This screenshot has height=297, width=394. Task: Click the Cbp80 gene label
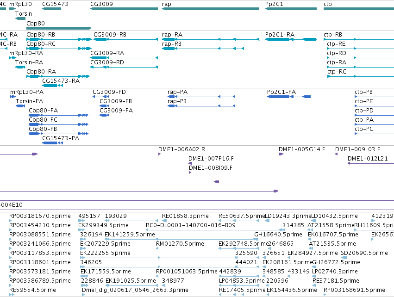tap(36, 23)
